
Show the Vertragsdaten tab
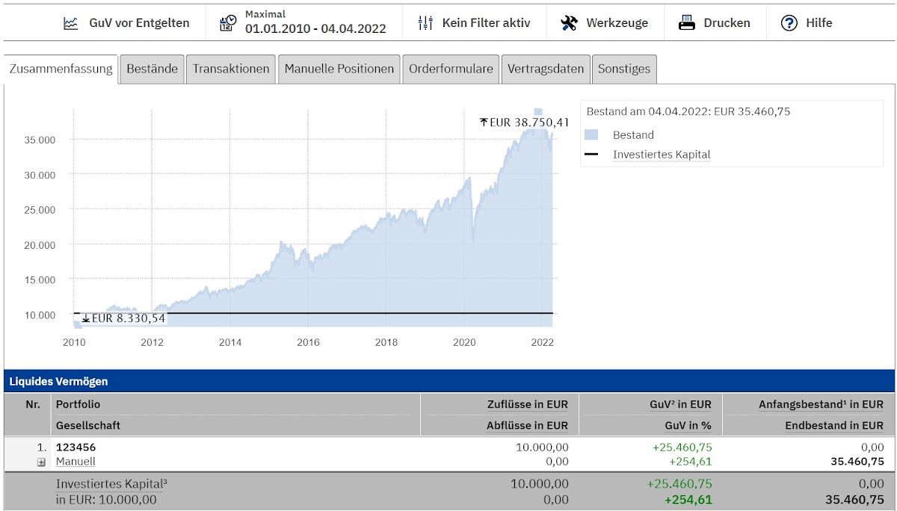(546, 69)
